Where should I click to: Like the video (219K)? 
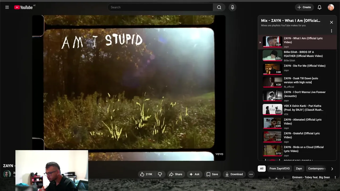click(146, 174)
